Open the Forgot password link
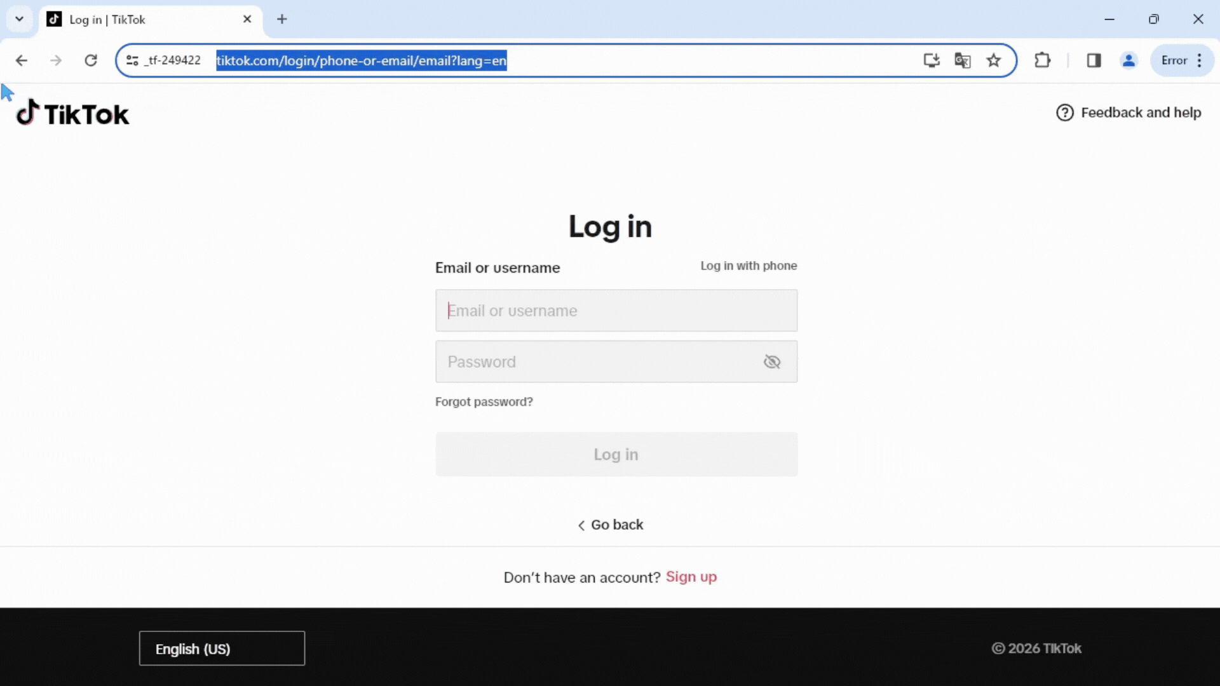This screenshot has width=1220, height=686. click(x=484, y=402)
